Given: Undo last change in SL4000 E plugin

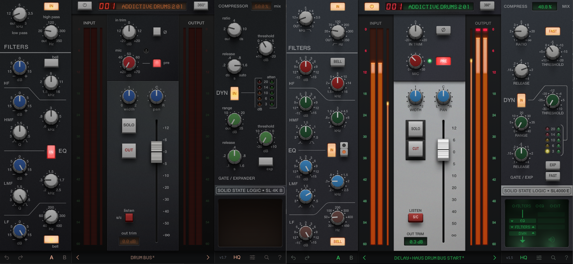Looking at the screenshot, I should 293,258.
